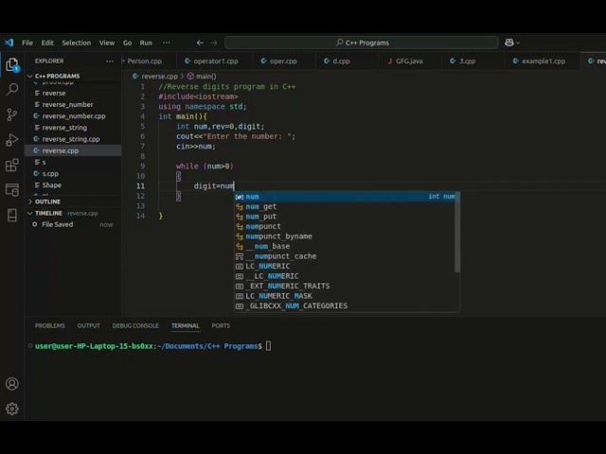Open the Search view in activity bar
Viewport: 606px width, 454px height.
pos(12,90)
